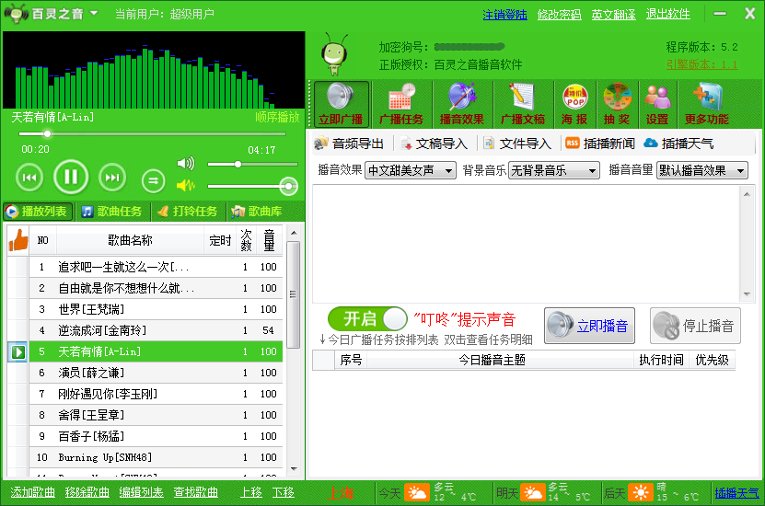Click the 文件导入 button
Viewport: 765px width, 506px height.
(517, 144)
